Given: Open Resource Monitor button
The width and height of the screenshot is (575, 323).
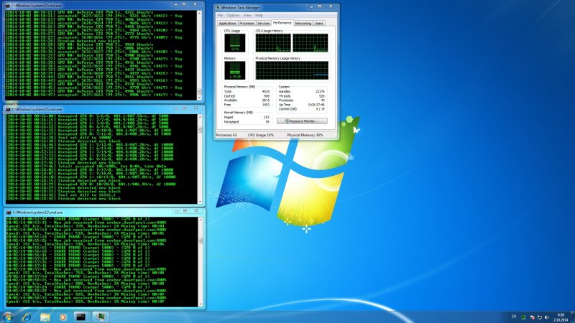Looking at the screenshot, I should point(302,121).
